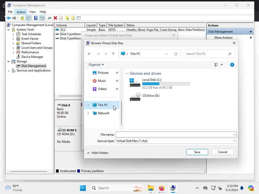This screenshot has width=259, height=194.
Task: Go back in the Browse Virtual Disk dialog
Action: 89,54
